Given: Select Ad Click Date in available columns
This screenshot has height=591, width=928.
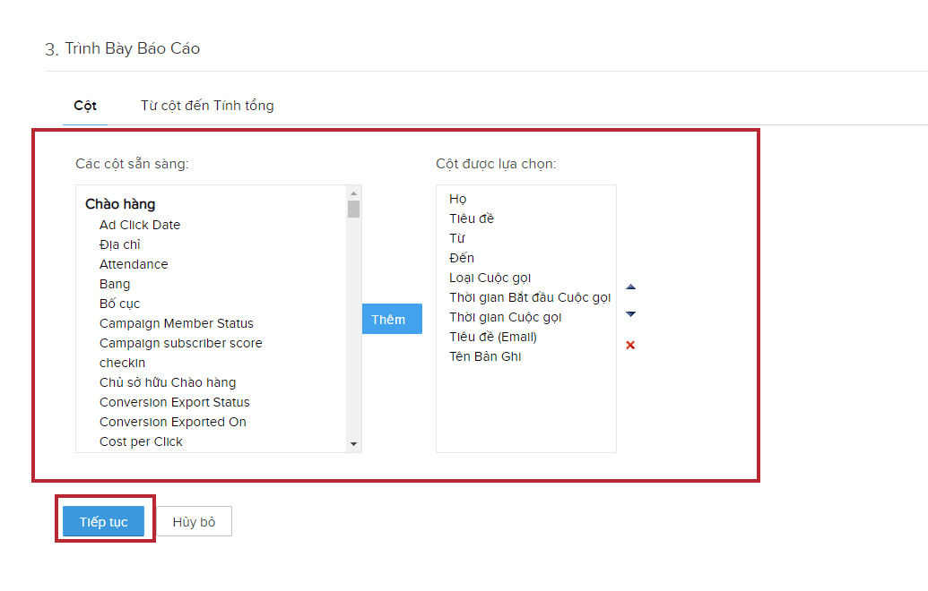Looking at the screenshot, I should coord(140,225).
